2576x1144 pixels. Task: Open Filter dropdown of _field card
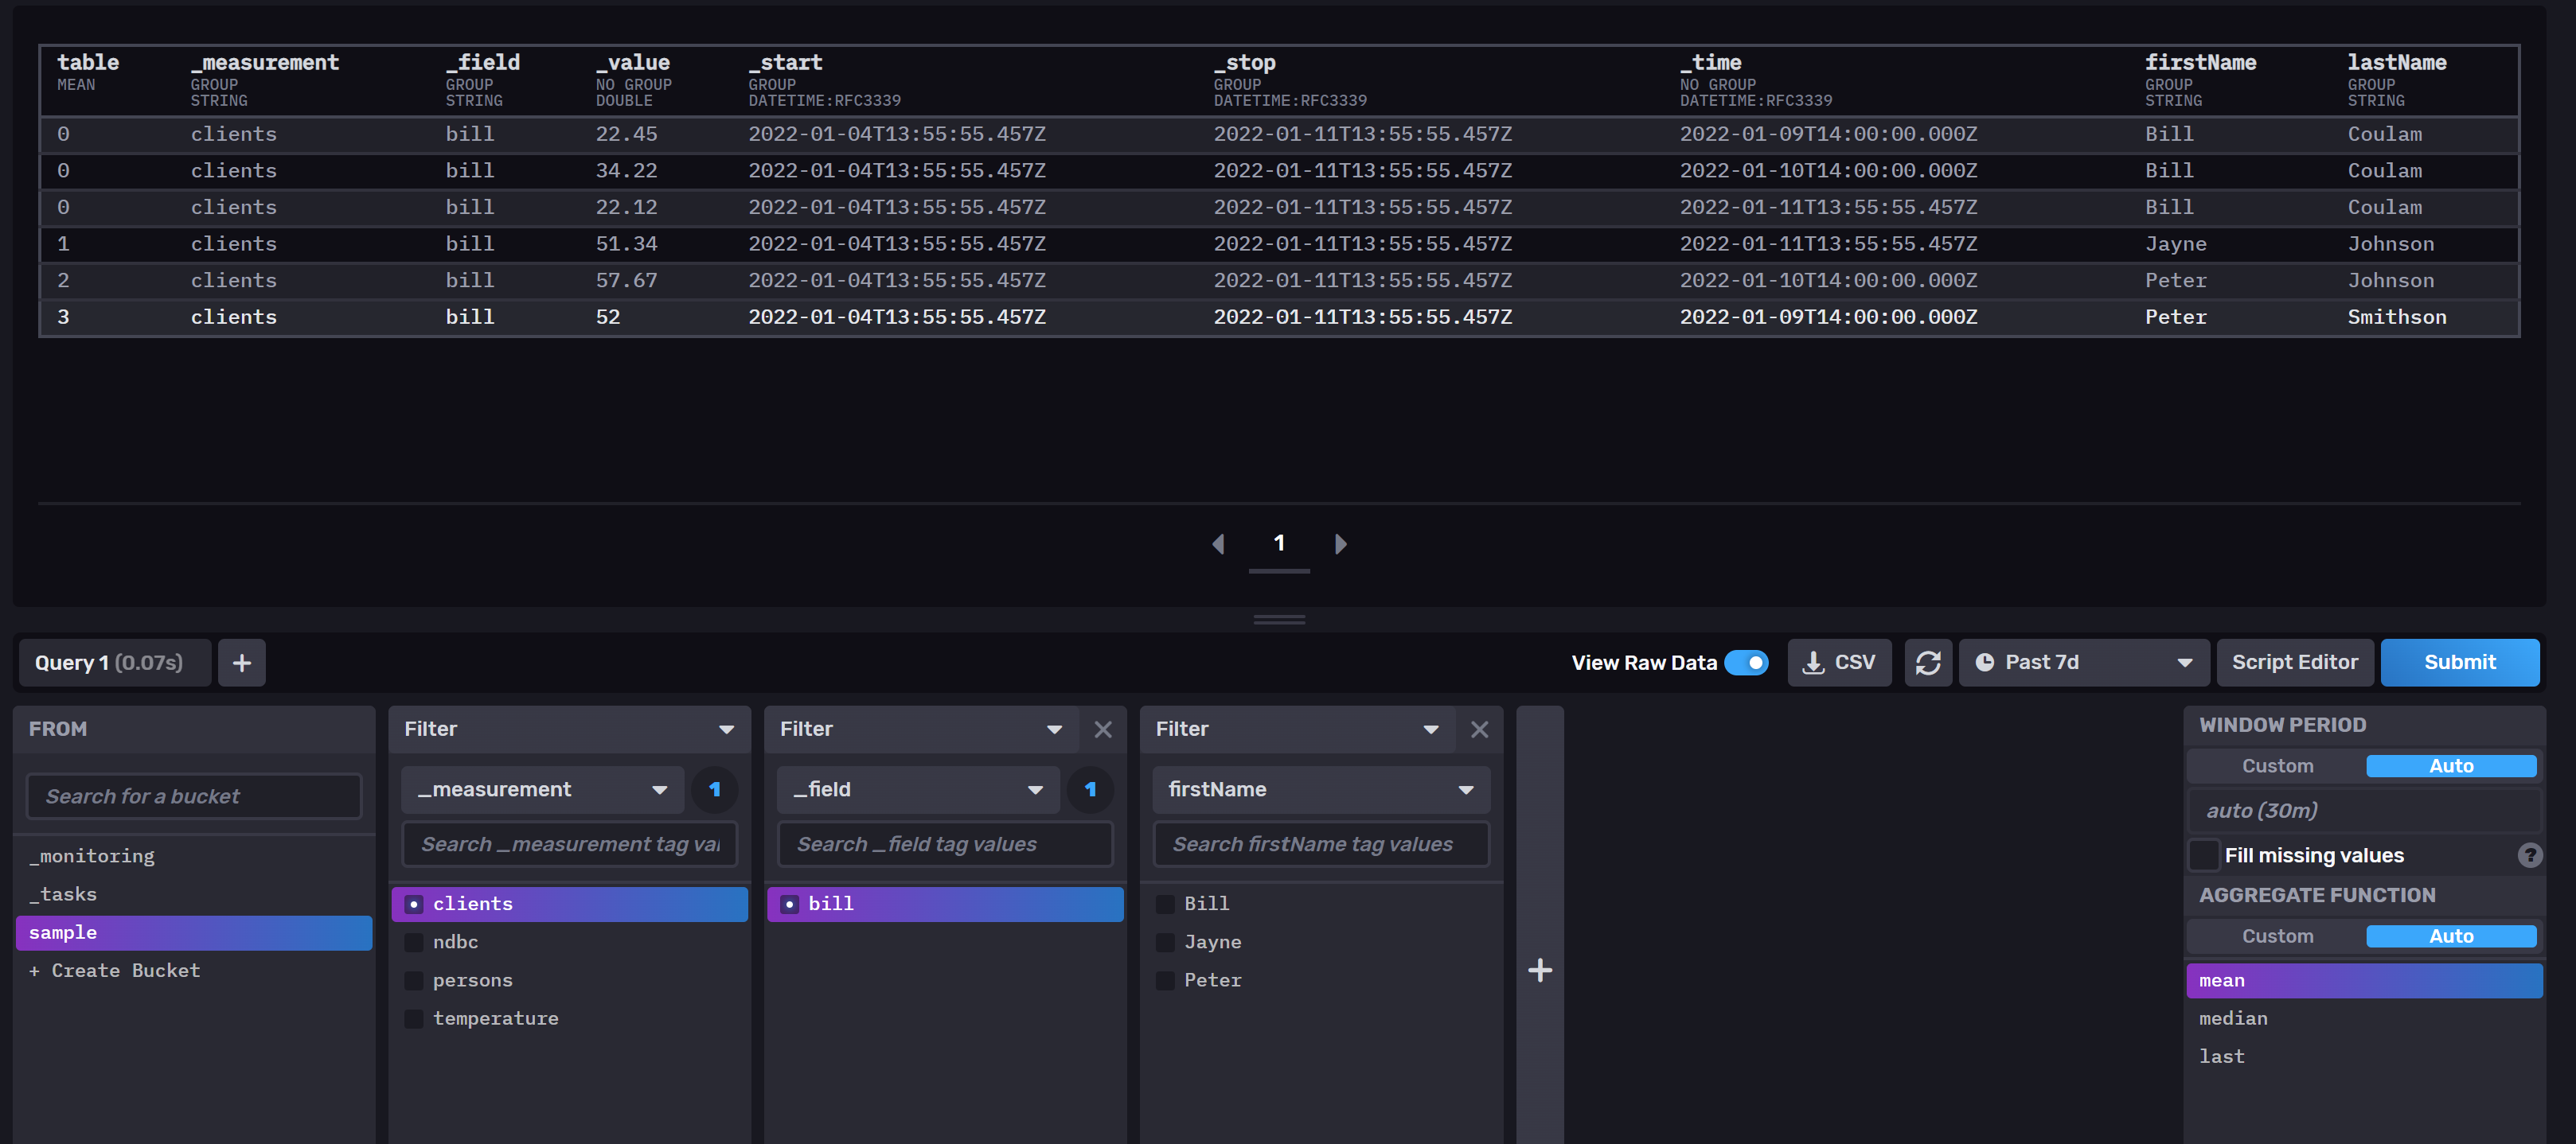(x=921, y=730)
